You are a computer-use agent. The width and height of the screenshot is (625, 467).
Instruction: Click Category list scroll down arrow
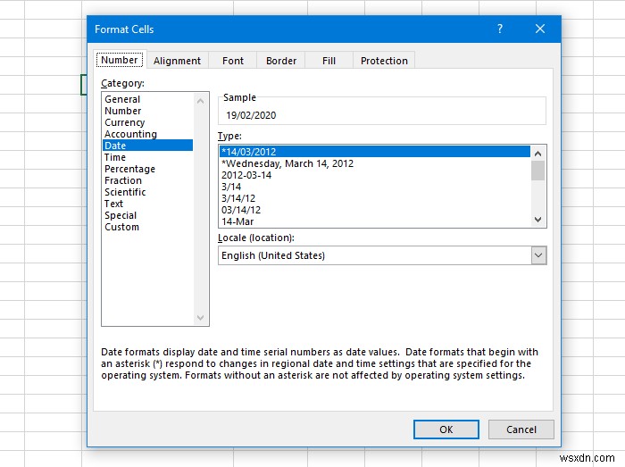[201, 318]
